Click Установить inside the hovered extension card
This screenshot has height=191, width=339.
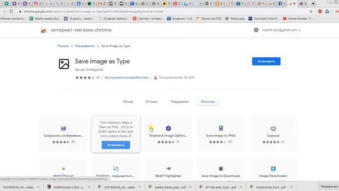[115, 145]
